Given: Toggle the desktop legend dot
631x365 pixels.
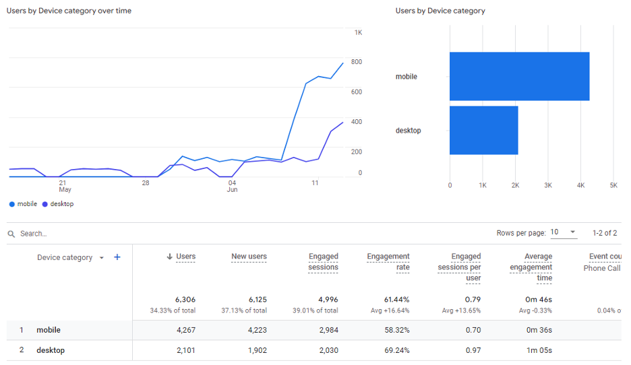Looking at the screenshot, I should click(x=45, y=204).
